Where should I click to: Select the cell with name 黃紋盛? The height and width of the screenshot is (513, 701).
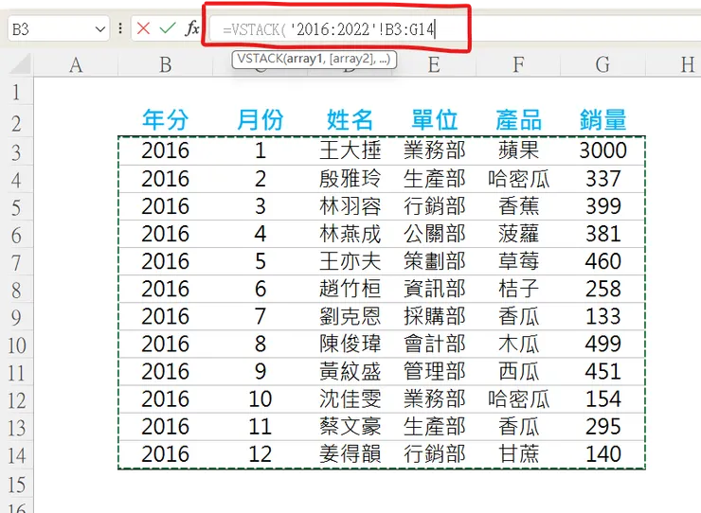350,372
